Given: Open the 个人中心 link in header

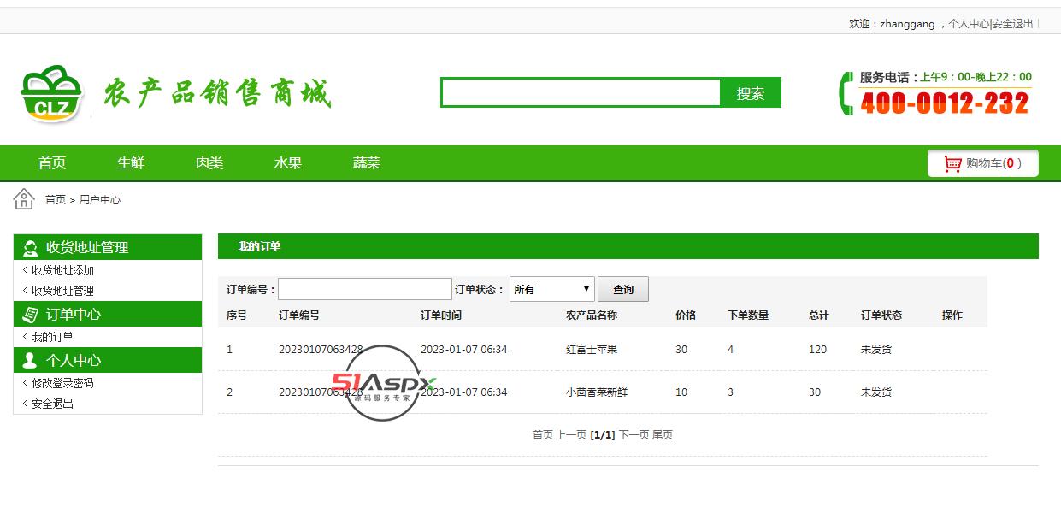Looking at the screenshot, I should point(969,24).
